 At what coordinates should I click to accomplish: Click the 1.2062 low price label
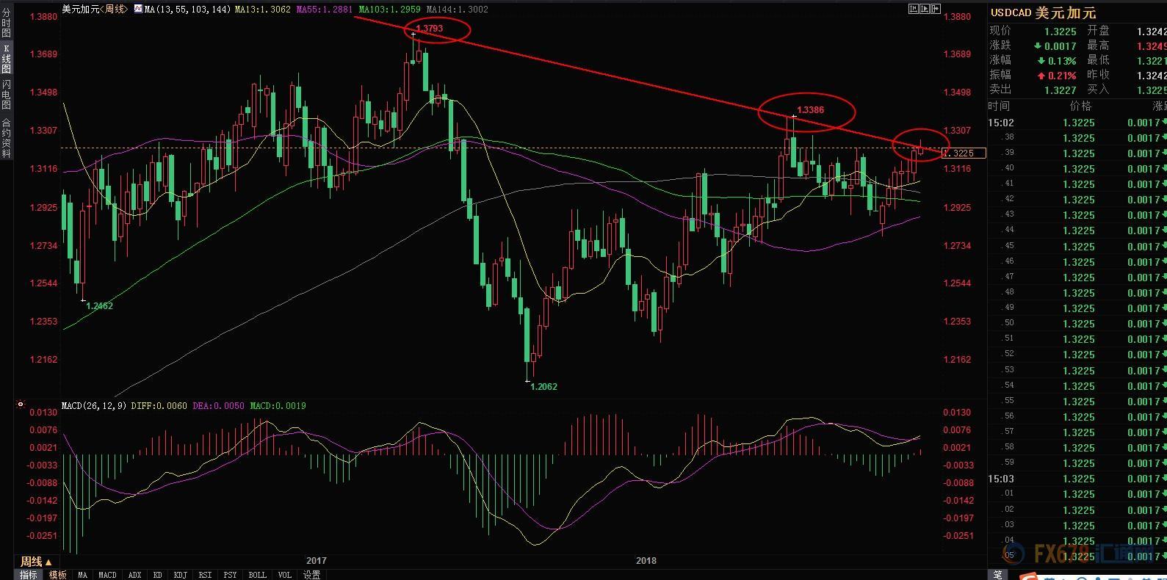coord(543,386)
